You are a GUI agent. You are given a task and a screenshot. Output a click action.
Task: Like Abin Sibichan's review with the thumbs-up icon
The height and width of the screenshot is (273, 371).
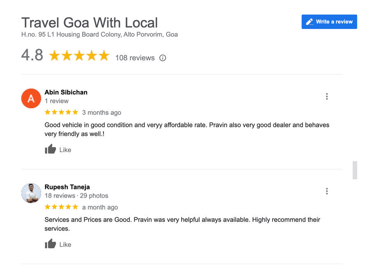tap(50, 149)
